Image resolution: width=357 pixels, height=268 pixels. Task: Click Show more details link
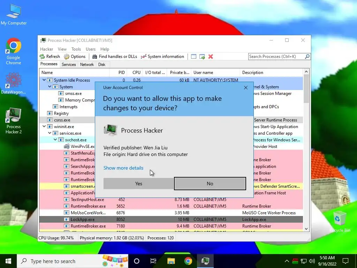123,168
